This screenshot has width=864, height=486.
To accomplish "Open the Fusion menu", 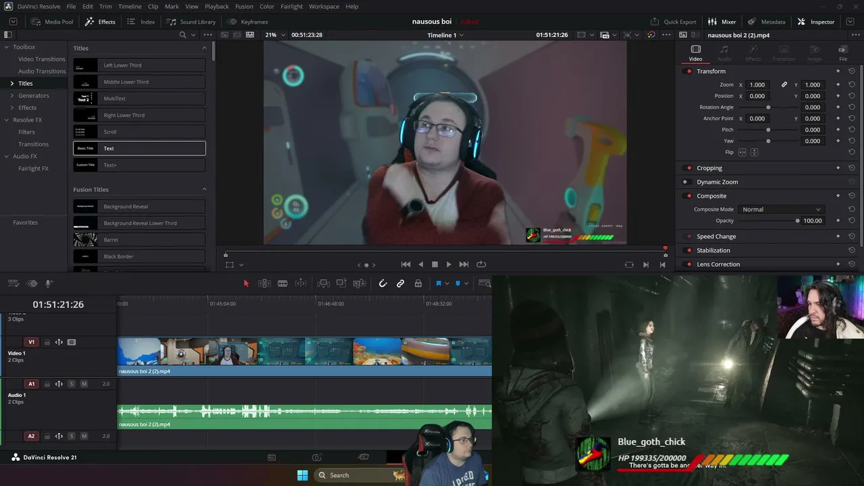I will click(244, 7).
